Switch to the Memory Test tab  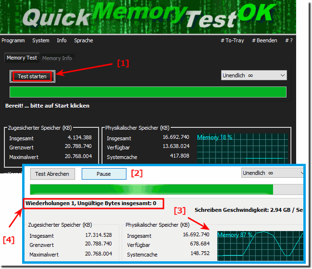tap(22, 58)
